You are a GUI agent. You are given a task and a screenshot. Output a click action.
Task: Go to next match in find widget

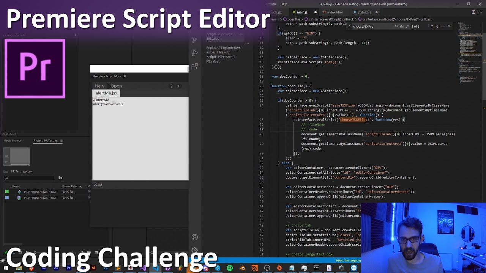tap(437, 27)
